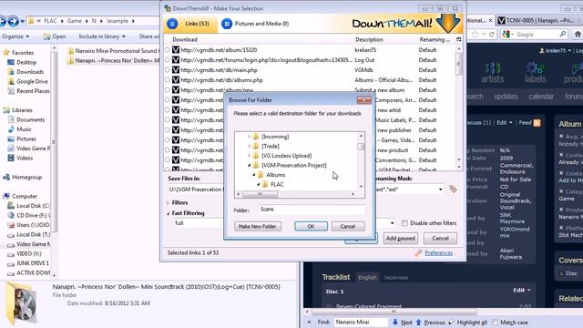Select Japanese tracklist tab
The image size is (583, 328).
(x=395, y=277)
